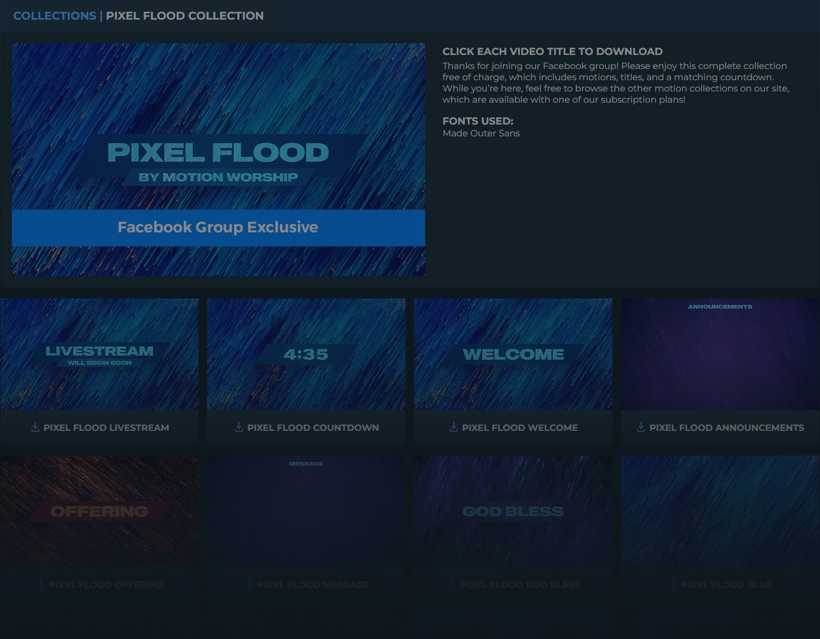Open the Livestream Will Begin Soon thumbnail

click(x=99, y=354)
